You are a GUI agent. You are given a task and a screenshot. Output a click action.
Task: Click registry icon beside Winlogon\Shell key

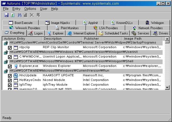coord(6,62)
